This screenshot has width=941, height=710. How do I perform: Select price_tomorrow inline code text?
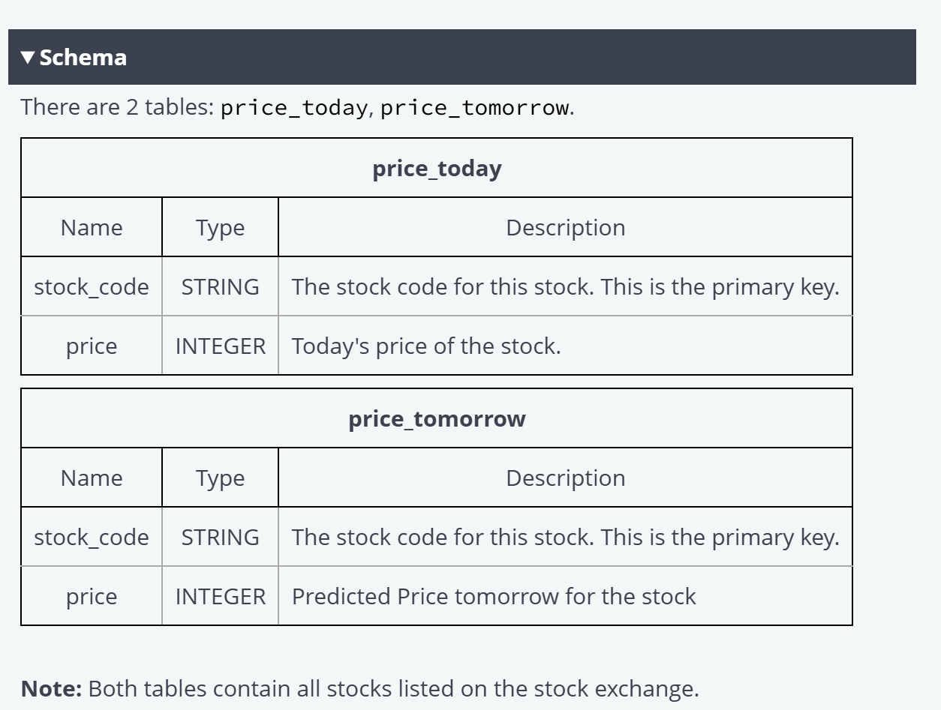474,108
